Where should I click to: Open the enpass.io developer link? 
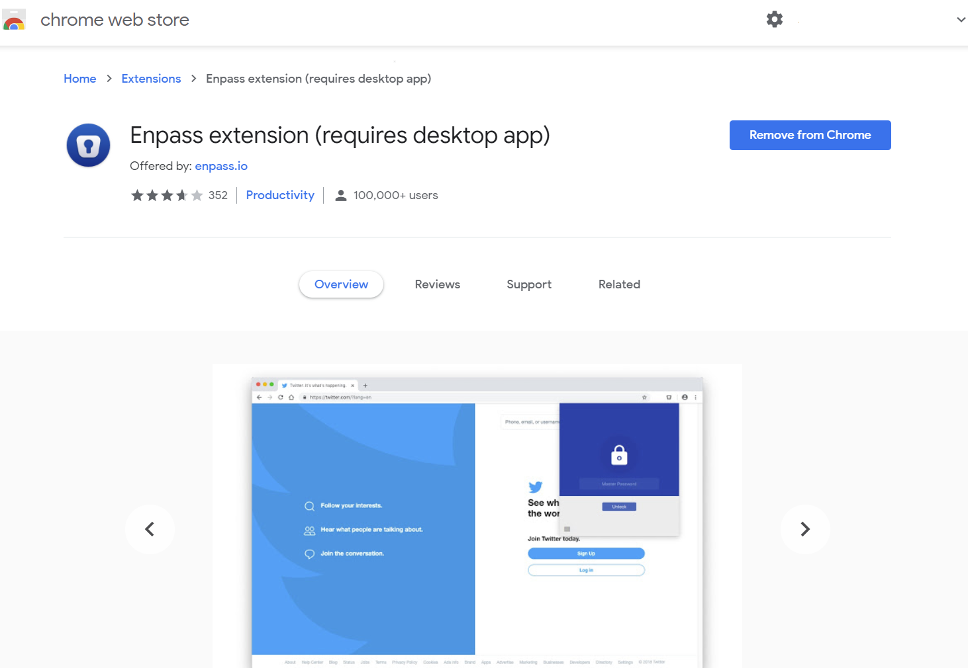click(221, 166)
